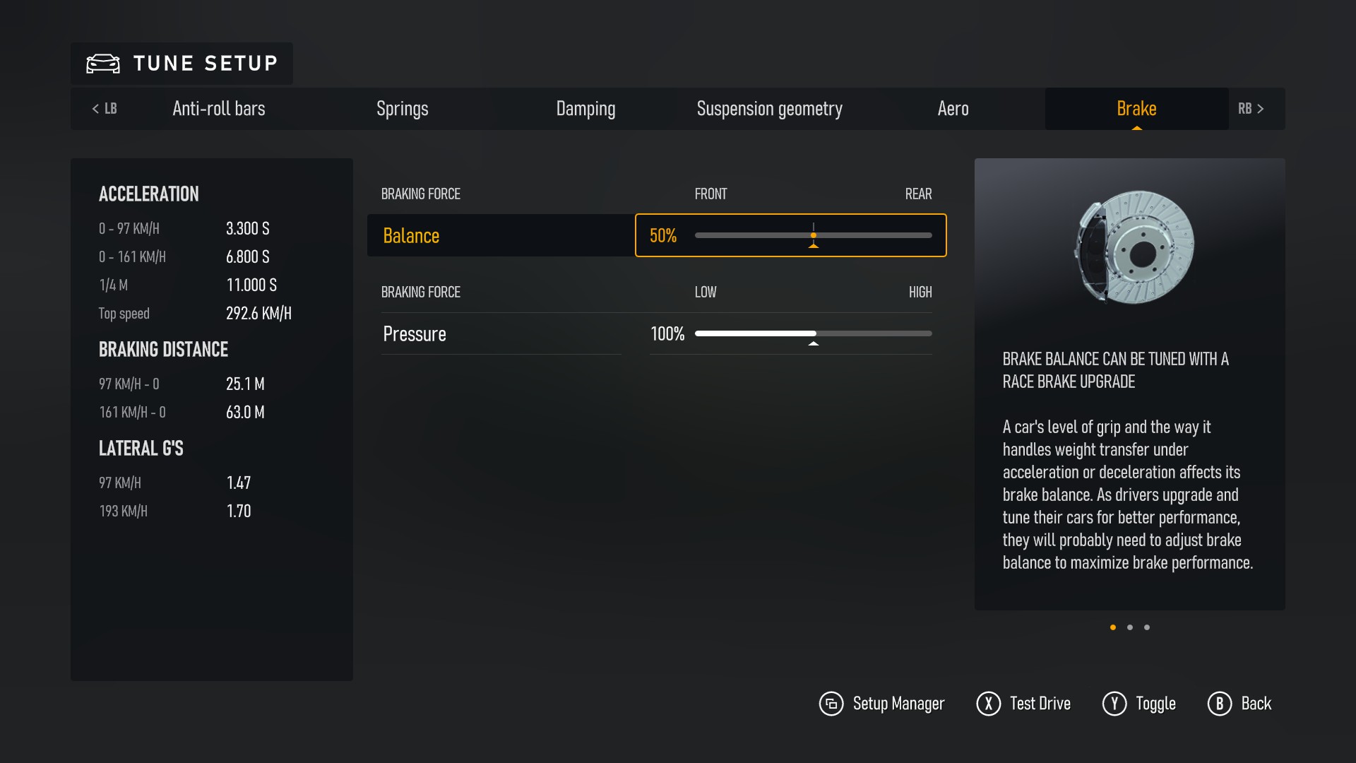Click the Springs tab

(x=403, y=109)
